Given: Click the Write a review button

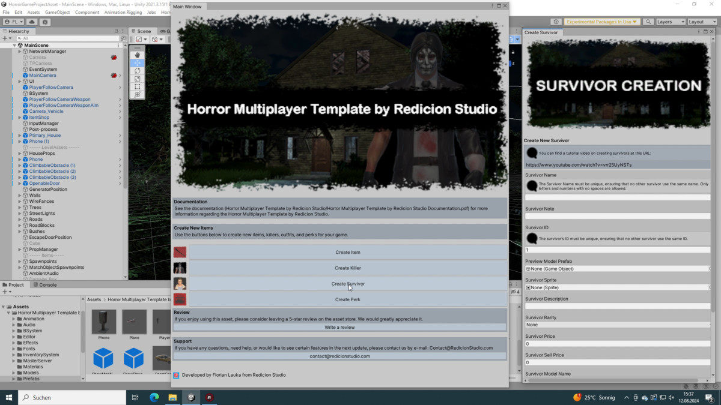Looking at the screenshot, I should (x=340, y=328).
